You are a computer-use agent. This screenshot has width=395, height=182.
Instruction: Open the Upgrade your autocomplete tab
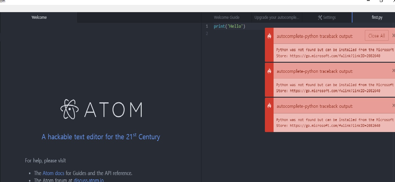tap(277, 17)
